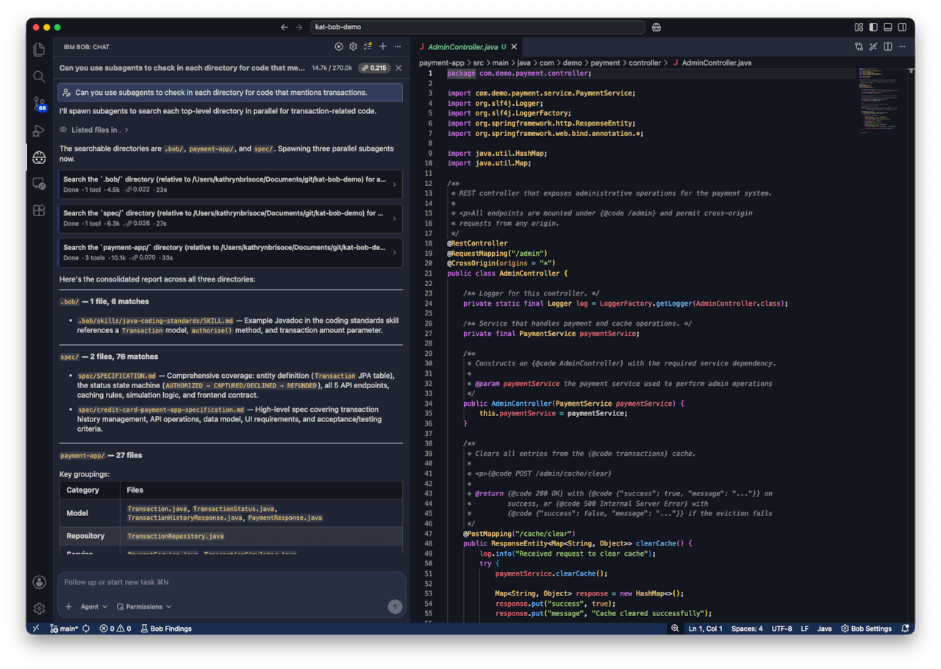941x669 pixels.
Task: Click controller folder in breadcrumb
Action: 645,62
